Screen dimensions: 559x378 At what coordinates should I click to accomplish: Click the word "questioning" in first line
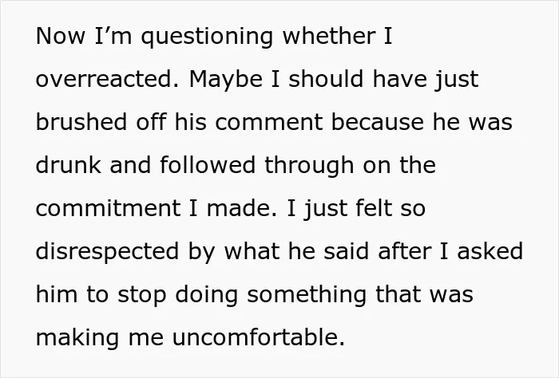pyautogui.click(x=207, y=37)
